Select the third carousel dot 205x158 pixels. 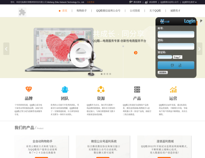(107, 74)
